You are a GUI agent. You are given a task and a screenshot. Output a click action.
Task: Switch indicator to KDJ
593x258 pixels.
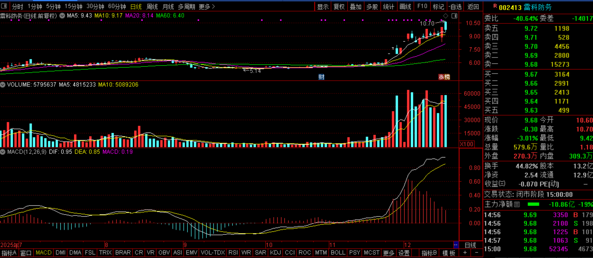click(275, 253)
